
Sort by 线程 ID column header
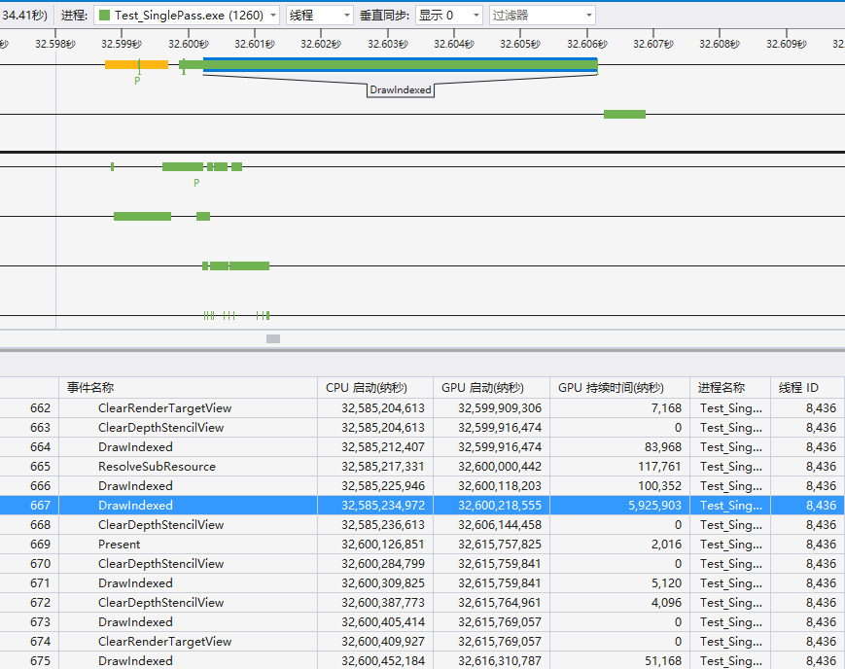pyautogui.click(x=807, y=388)
